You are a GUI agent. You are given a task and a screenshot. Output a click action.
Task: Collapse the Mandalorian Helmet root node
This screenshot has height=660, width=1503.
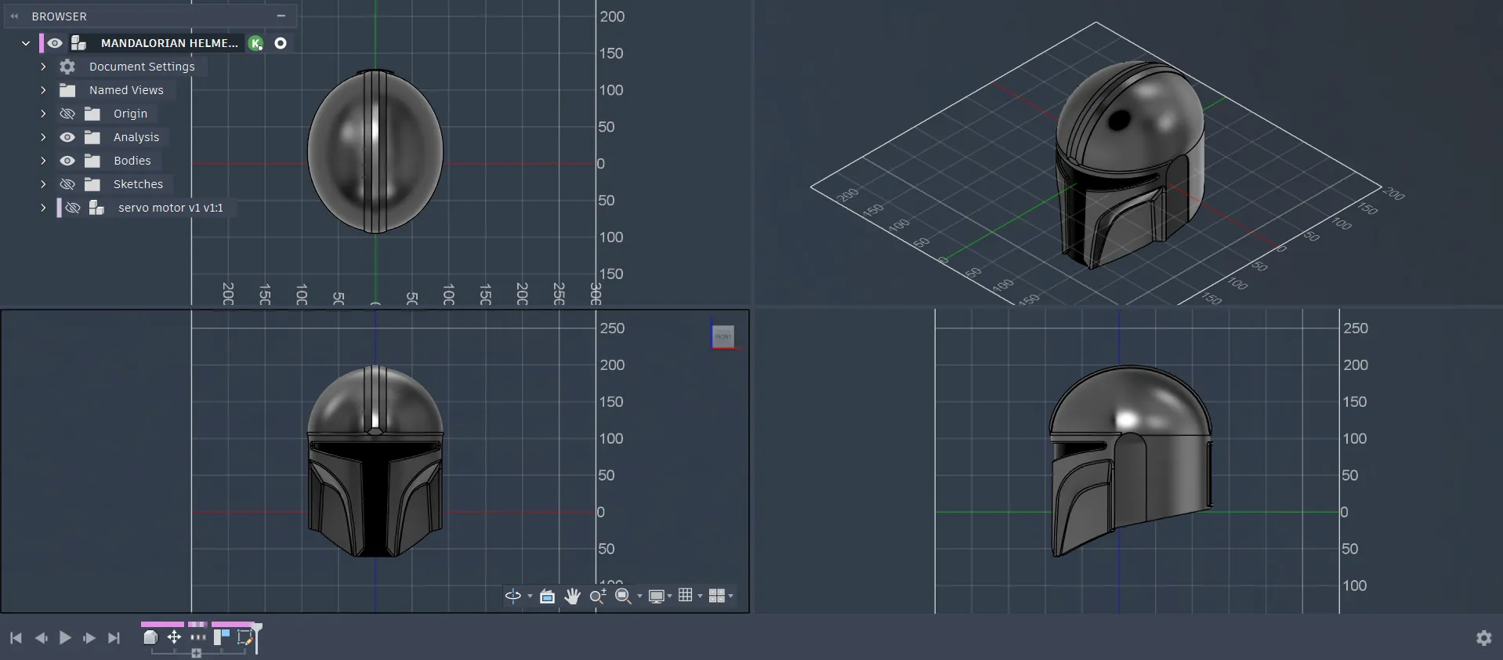click(26, 43)
